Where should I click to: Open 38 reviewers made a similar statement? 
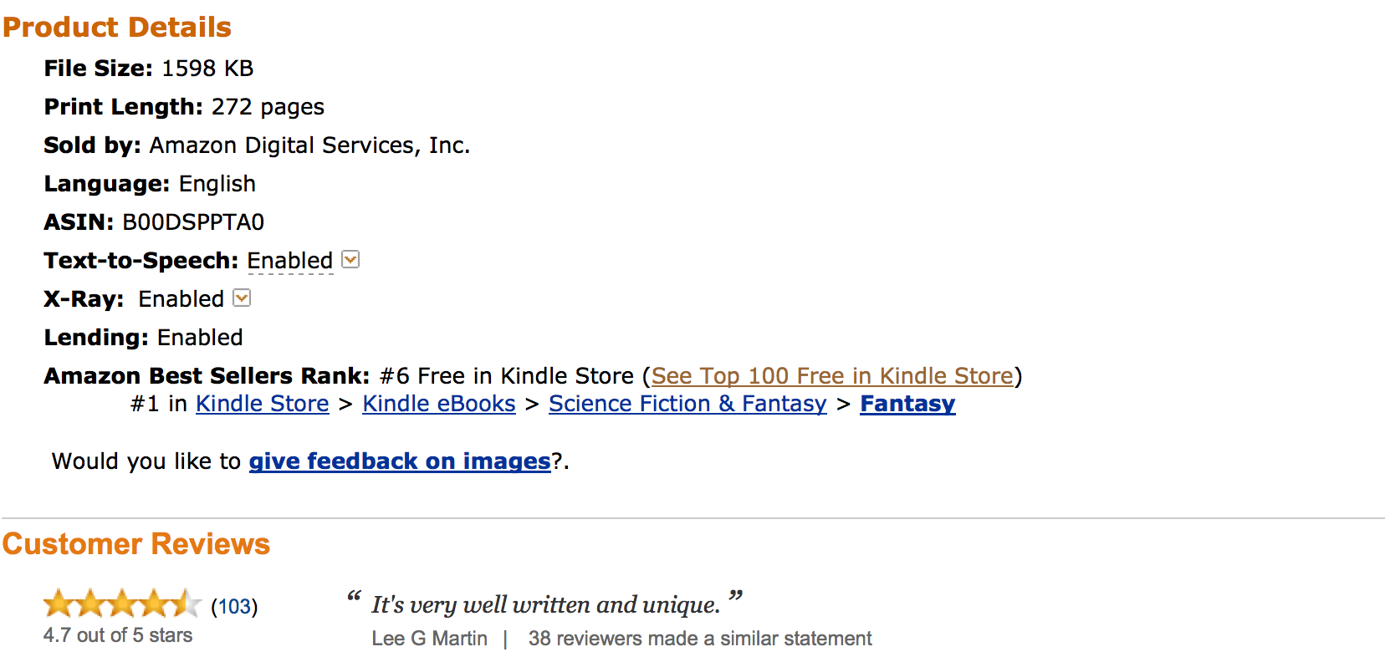(699, 639)
